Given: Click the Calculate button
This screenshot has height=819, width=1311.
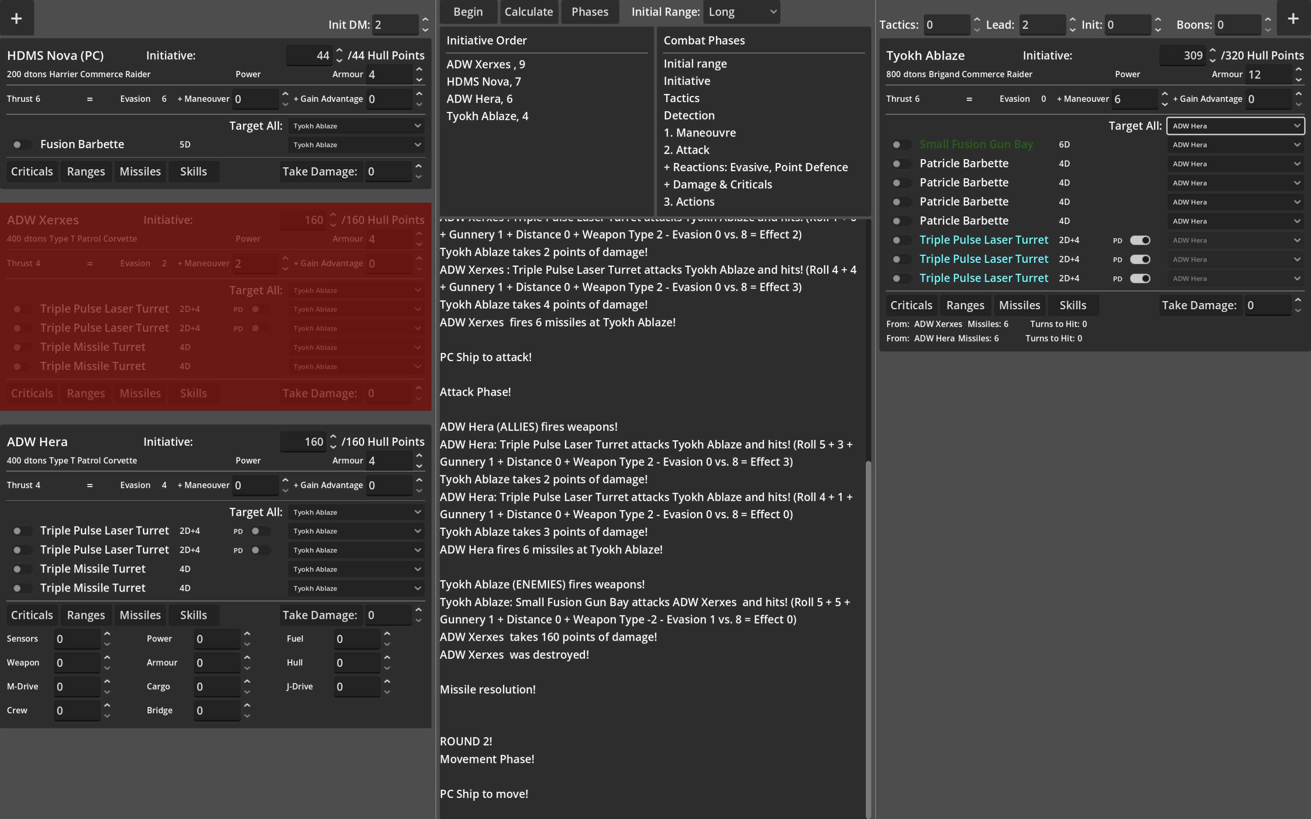Looking at the screenshot, I should (529, 12).
